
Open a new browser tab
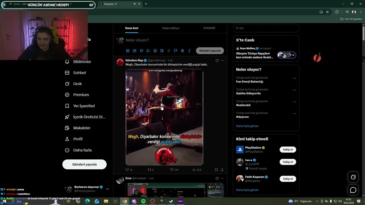click(x=146, y=4)
